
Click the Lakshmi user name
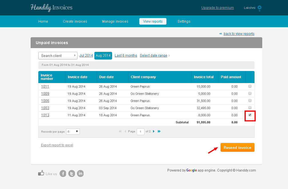pyautogui.click(x=249, y=8)
